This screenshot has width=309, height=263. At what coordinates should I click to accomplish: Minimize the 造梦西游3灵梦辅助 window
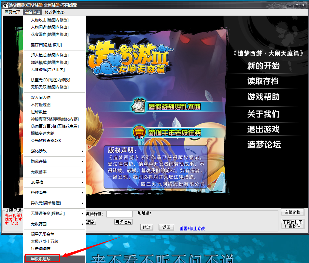[290, 5]
